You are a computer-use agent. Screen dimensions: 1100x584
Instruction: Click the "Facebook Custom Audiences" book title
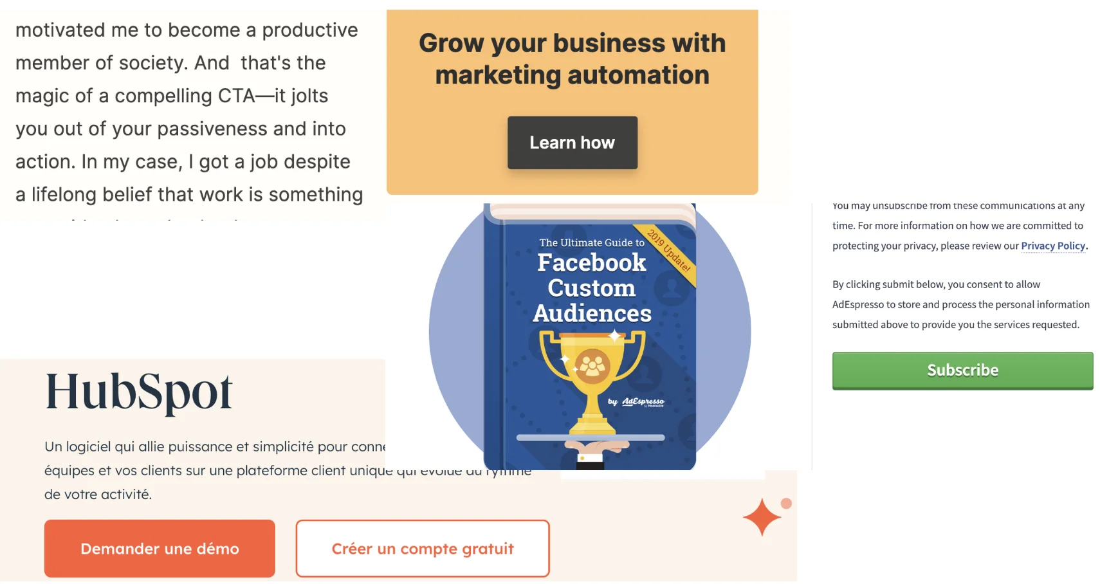(x=592, y=287)
